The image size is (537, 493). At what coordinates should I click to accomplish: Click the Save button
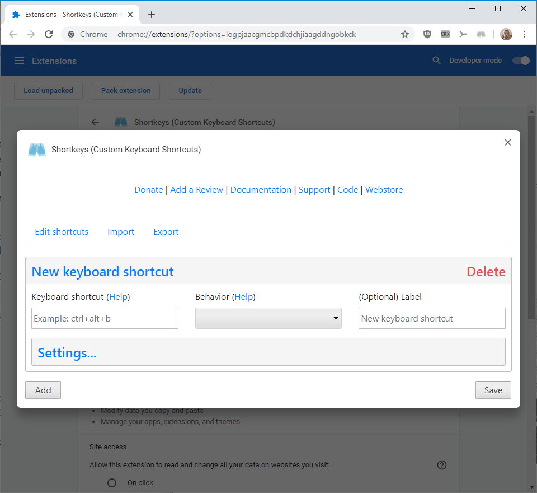[x=493, y=390]
